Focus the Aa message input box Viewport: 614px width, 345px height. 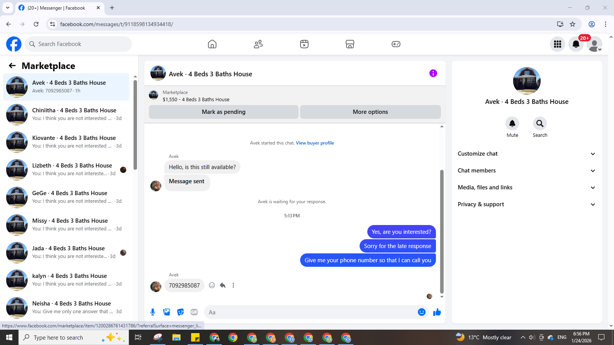tap(311, 312)
